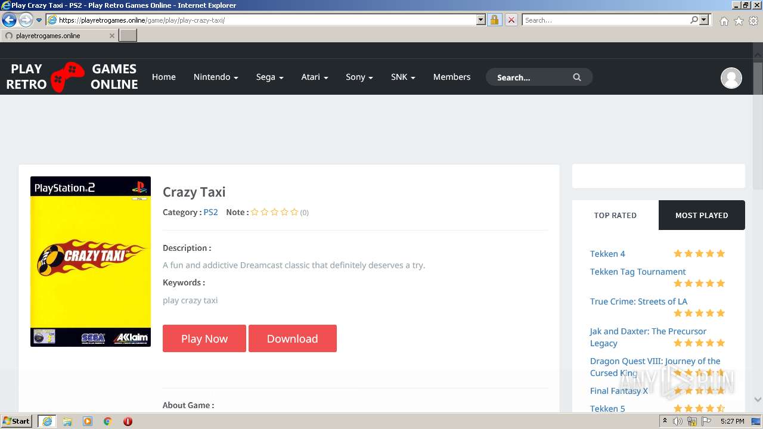Rate the game five stars

(294, 212)
